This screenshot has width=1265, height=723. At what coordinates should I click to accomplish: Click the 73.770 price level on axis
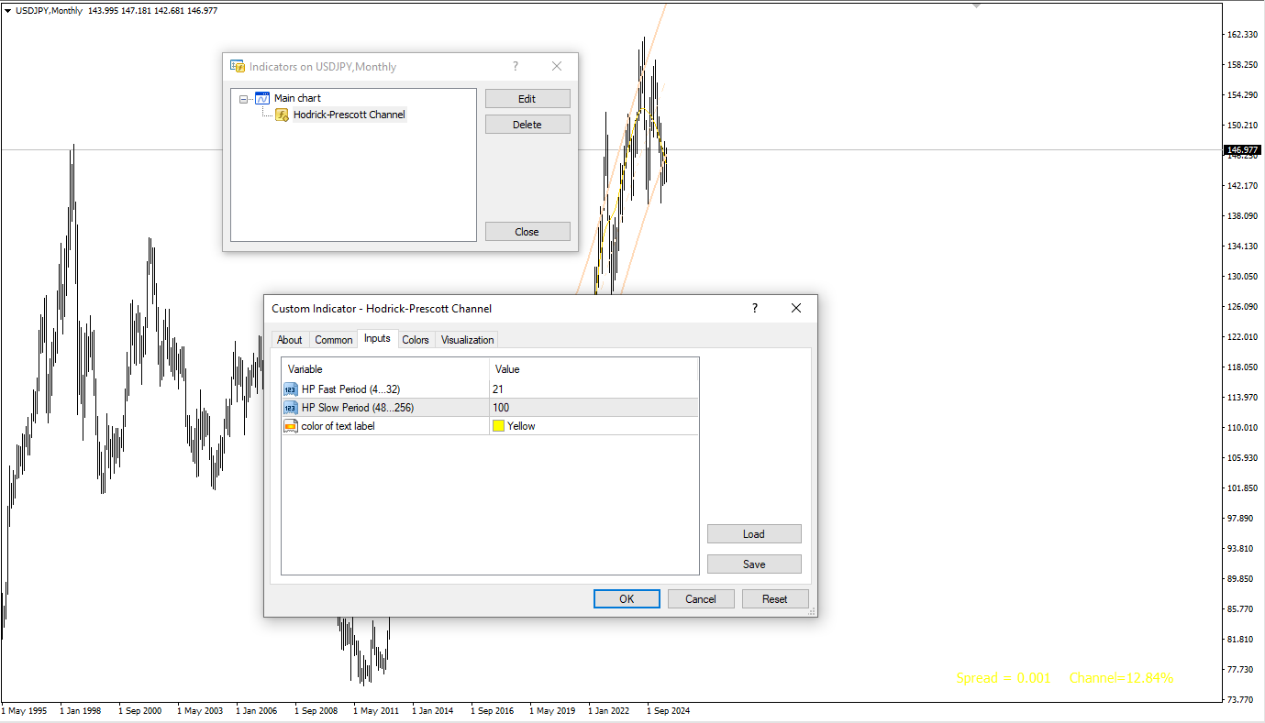click(x=1242, y=700)
